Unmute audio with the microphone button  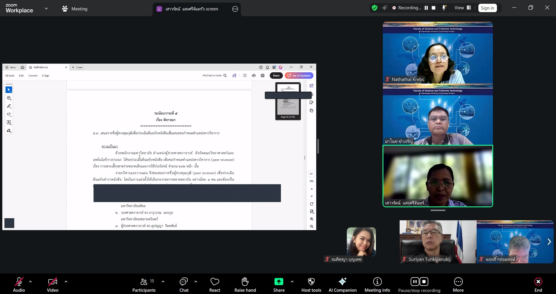[x=19, y=285]
